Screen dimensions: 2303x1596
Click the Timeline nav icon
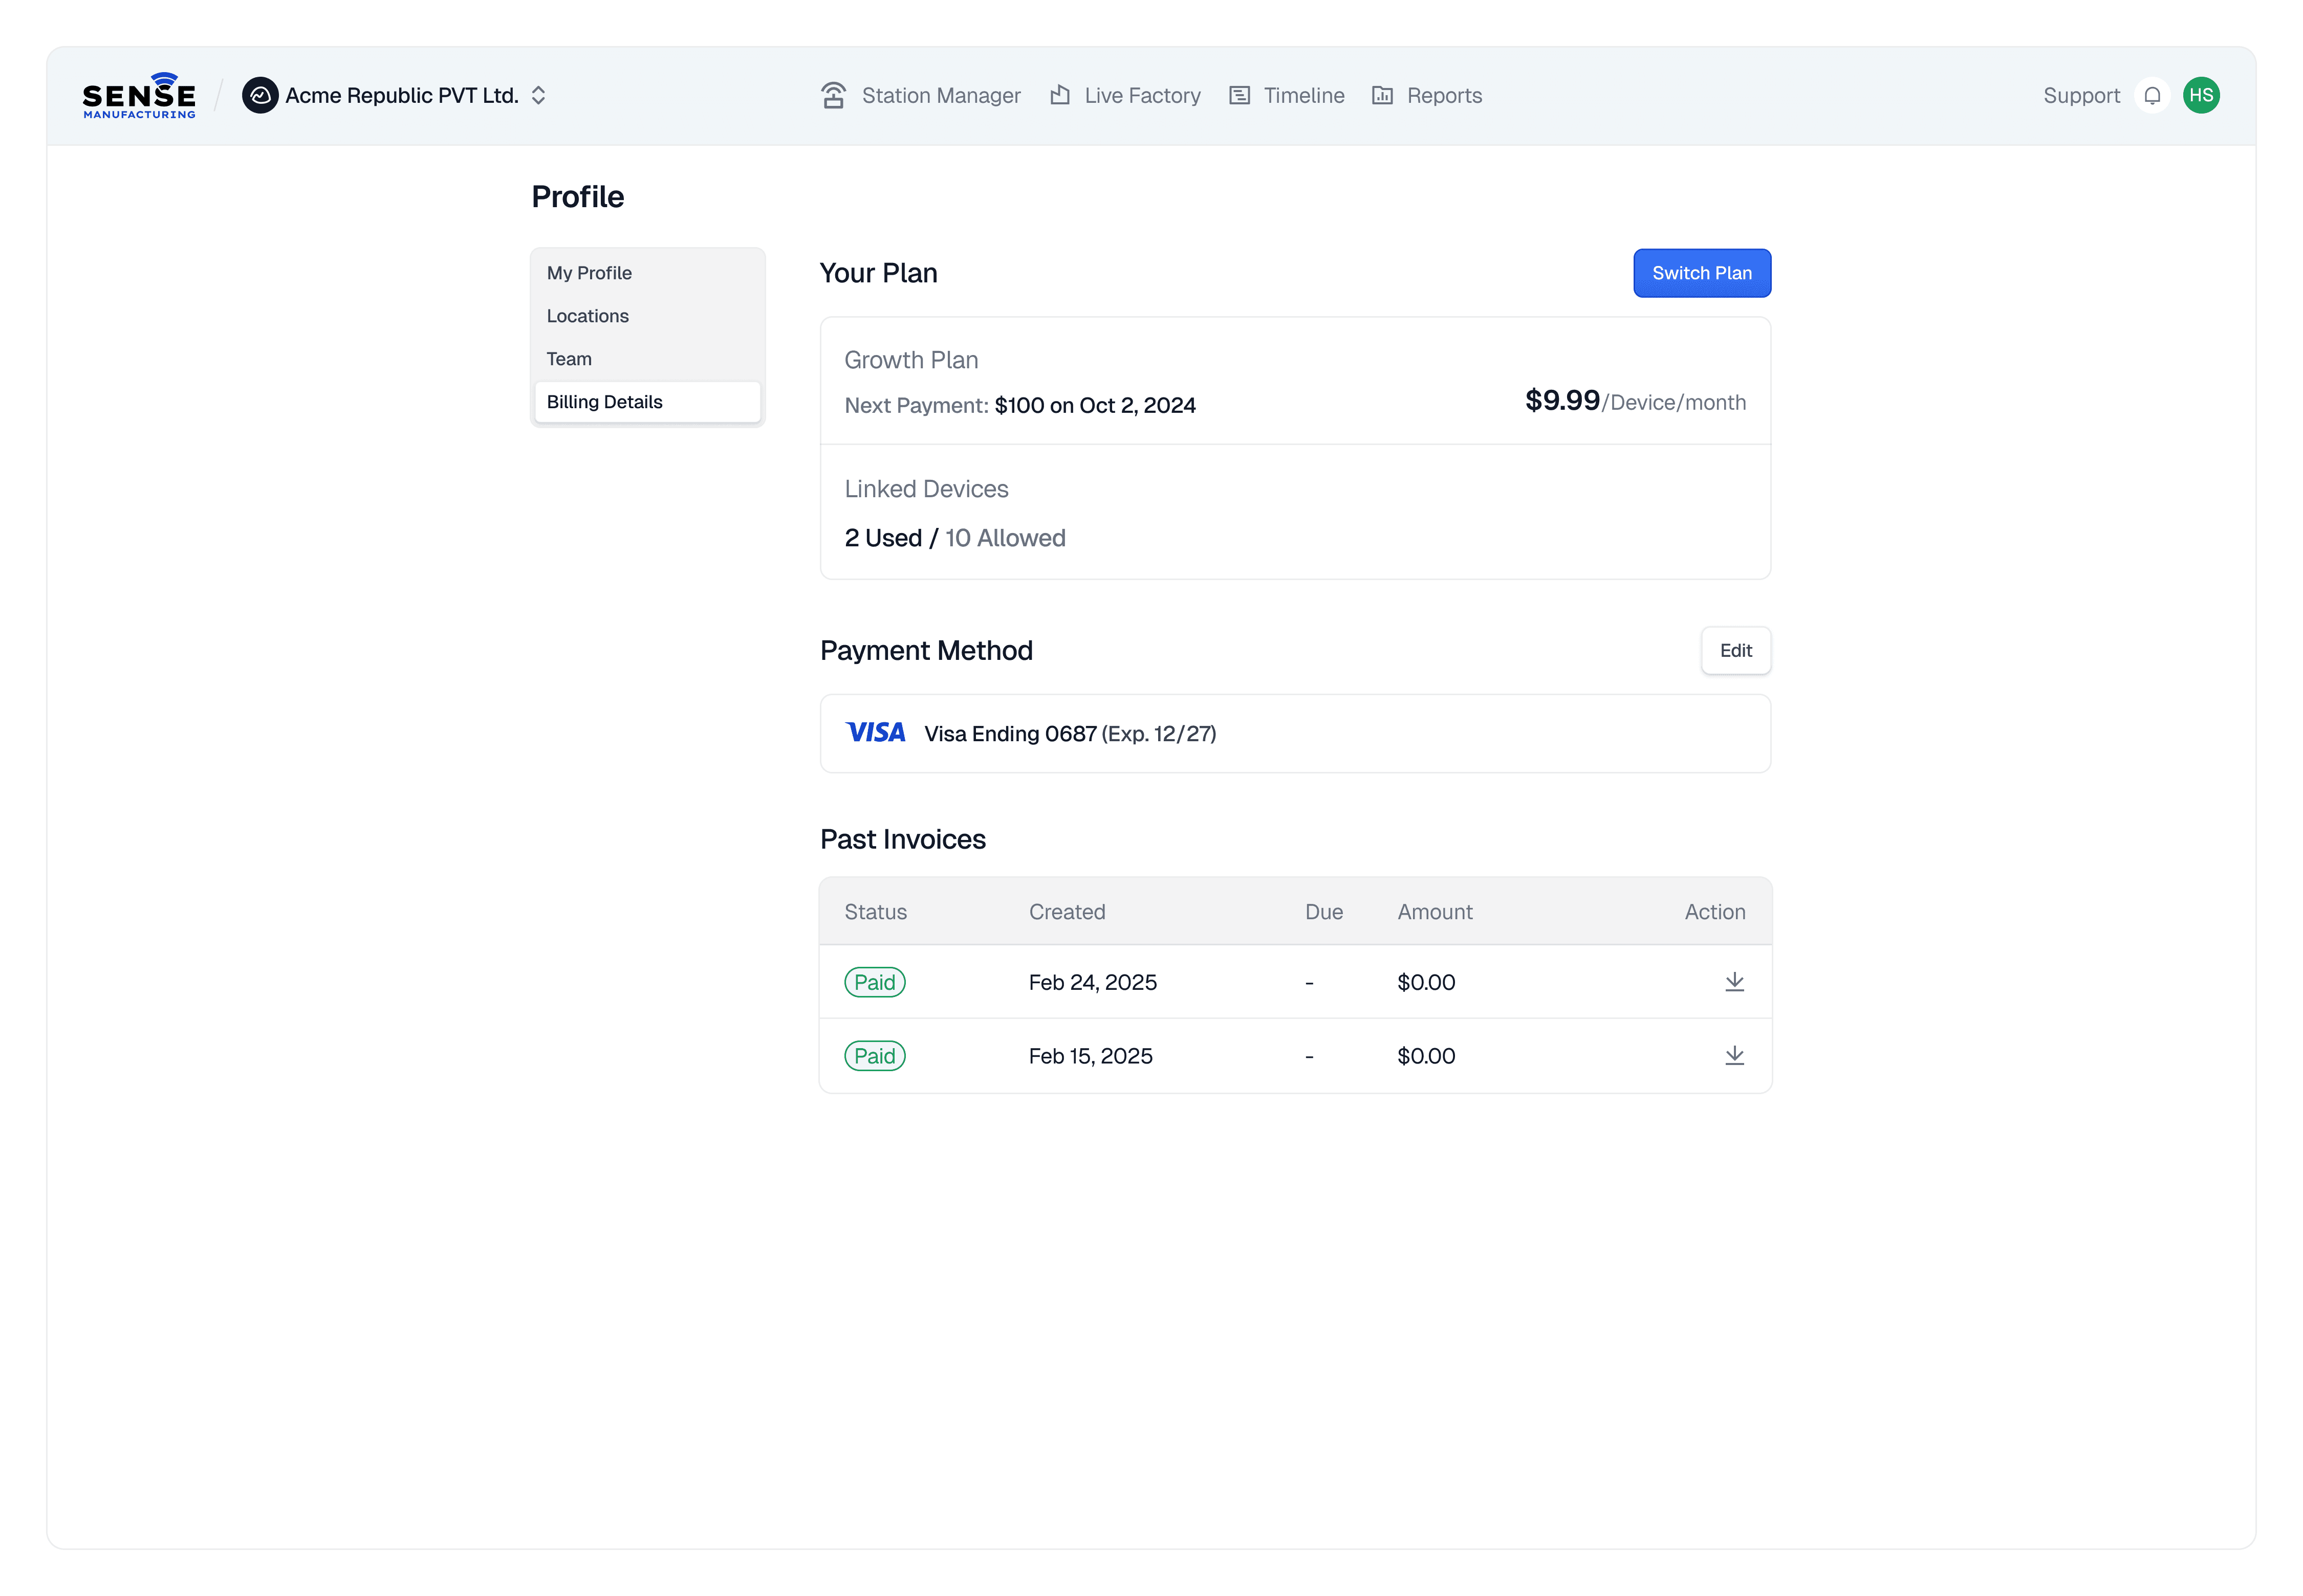[x=1239, y=96]
